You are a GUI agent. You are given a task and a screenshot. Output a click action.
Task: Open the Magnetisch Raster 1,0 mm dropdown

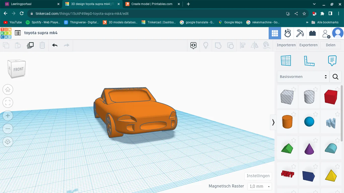click(x=260, y=186)
